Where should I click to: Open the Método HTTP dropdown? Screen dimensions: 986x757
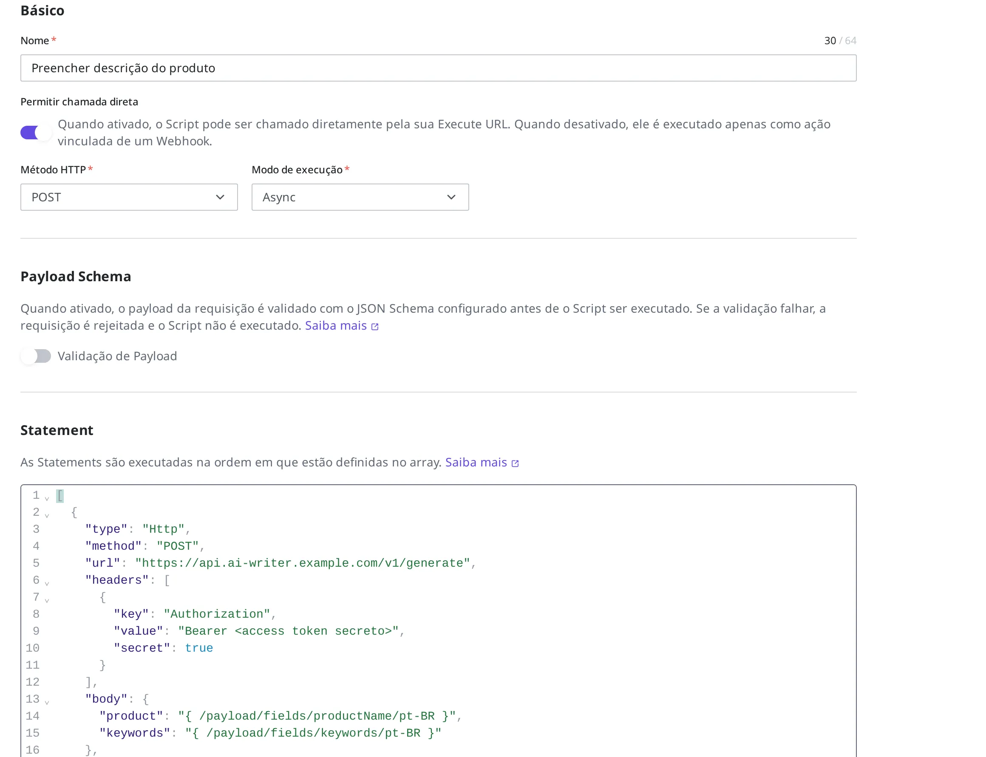[x=129, y=197]
